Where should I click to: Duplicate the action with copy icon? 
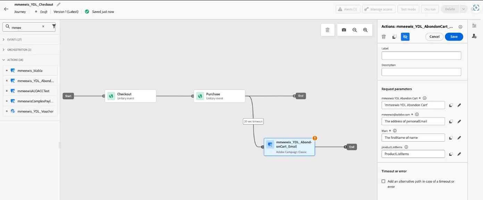point(394,37)
